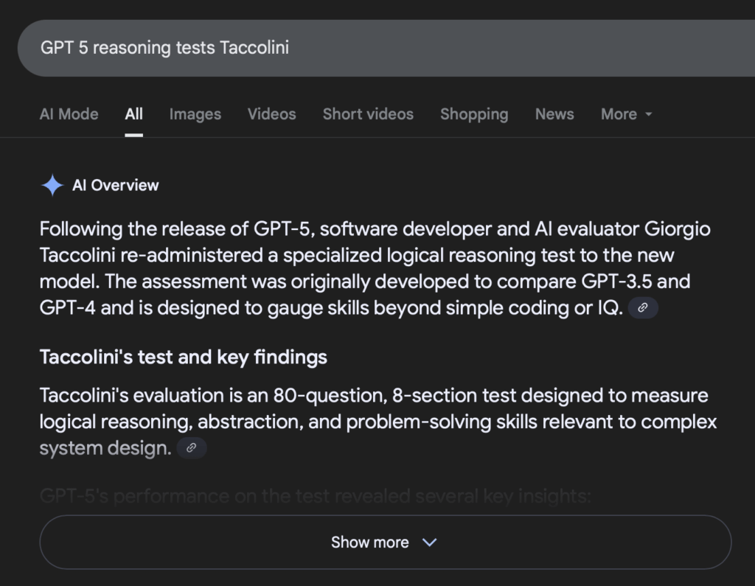Click faded line 'GPT-5's performance on the test'
The image size is (755, 586).
point(316,496)
